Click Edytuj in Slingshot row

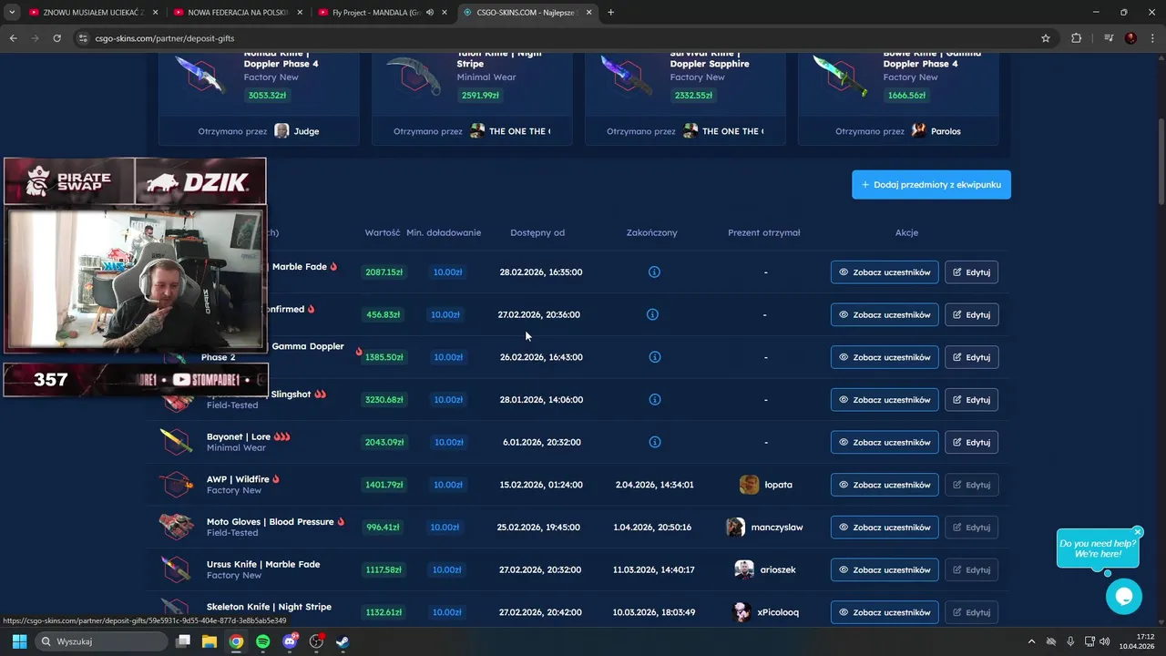(971, 399)
